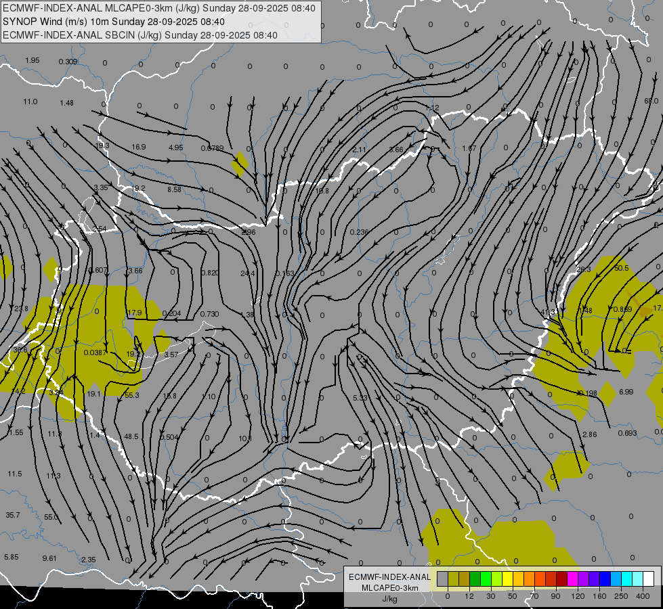Select the 16.9 data value
This screenshot has height=609, width=663.
tap(139, 147)
